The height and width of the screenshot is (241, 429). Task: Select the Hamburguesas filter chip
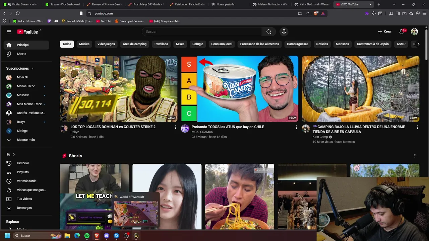pyautogui.click(x=298, y=44)
